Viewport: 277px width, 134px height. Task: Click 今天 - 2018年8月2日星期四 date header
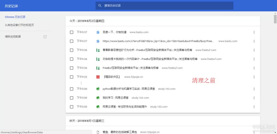(x=87, y=21)
